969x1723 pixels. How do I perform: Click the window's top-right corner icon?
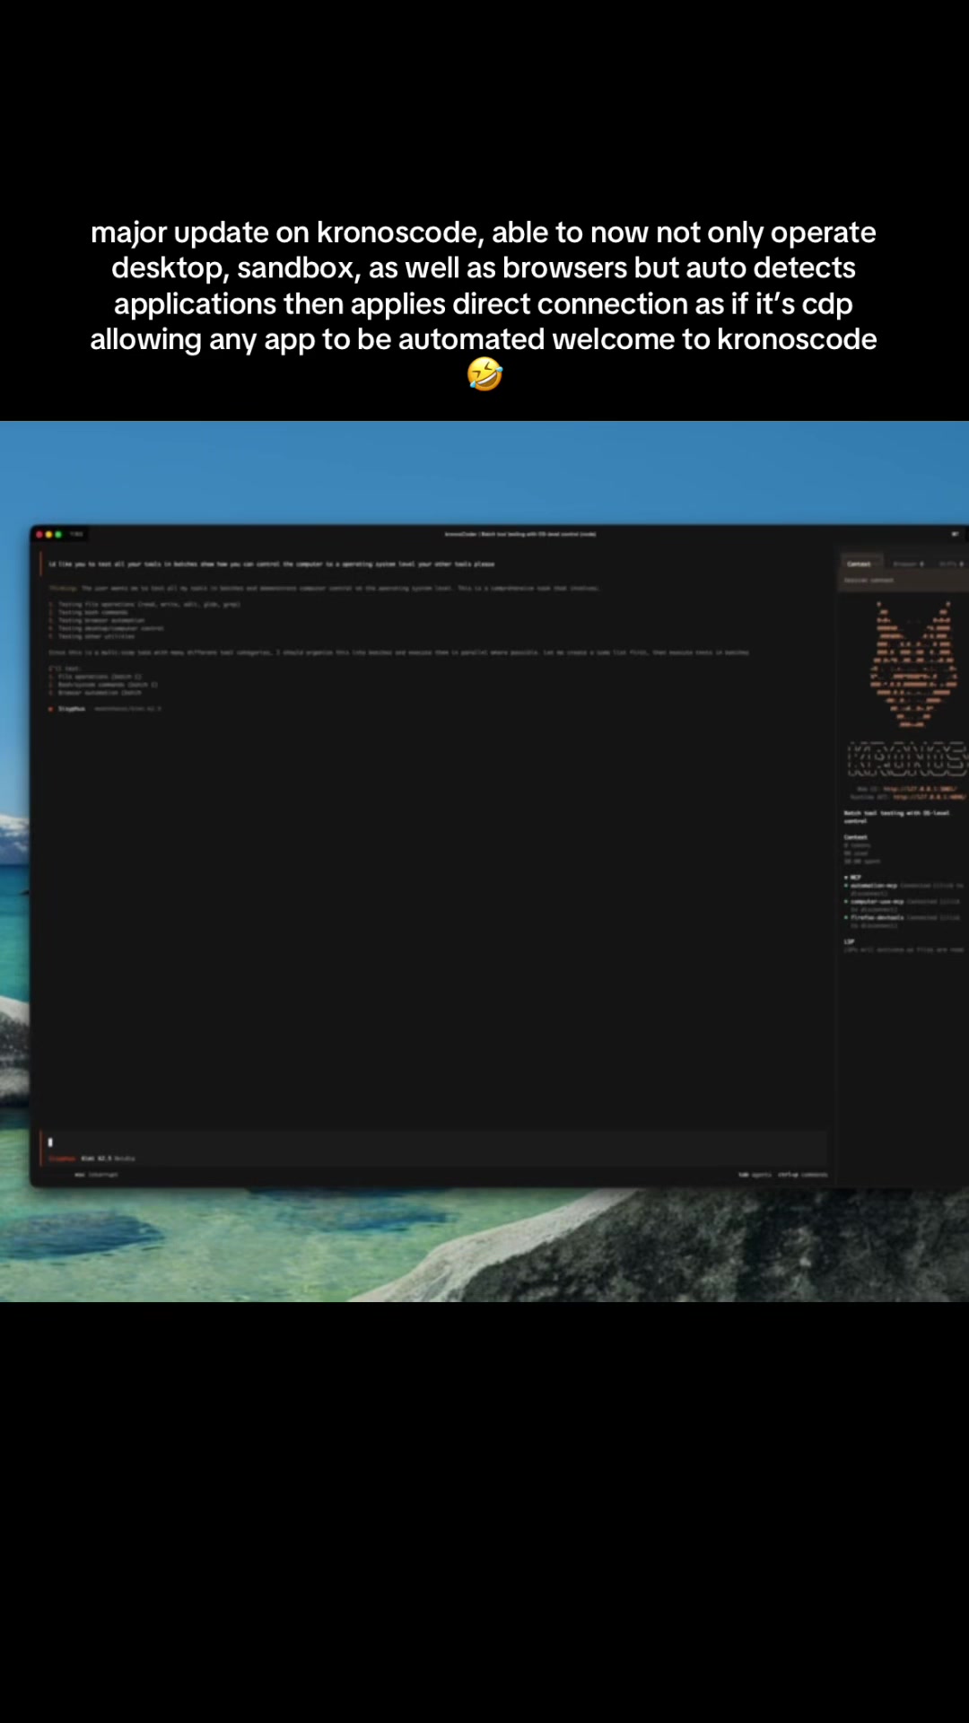(x=955, y=534)
